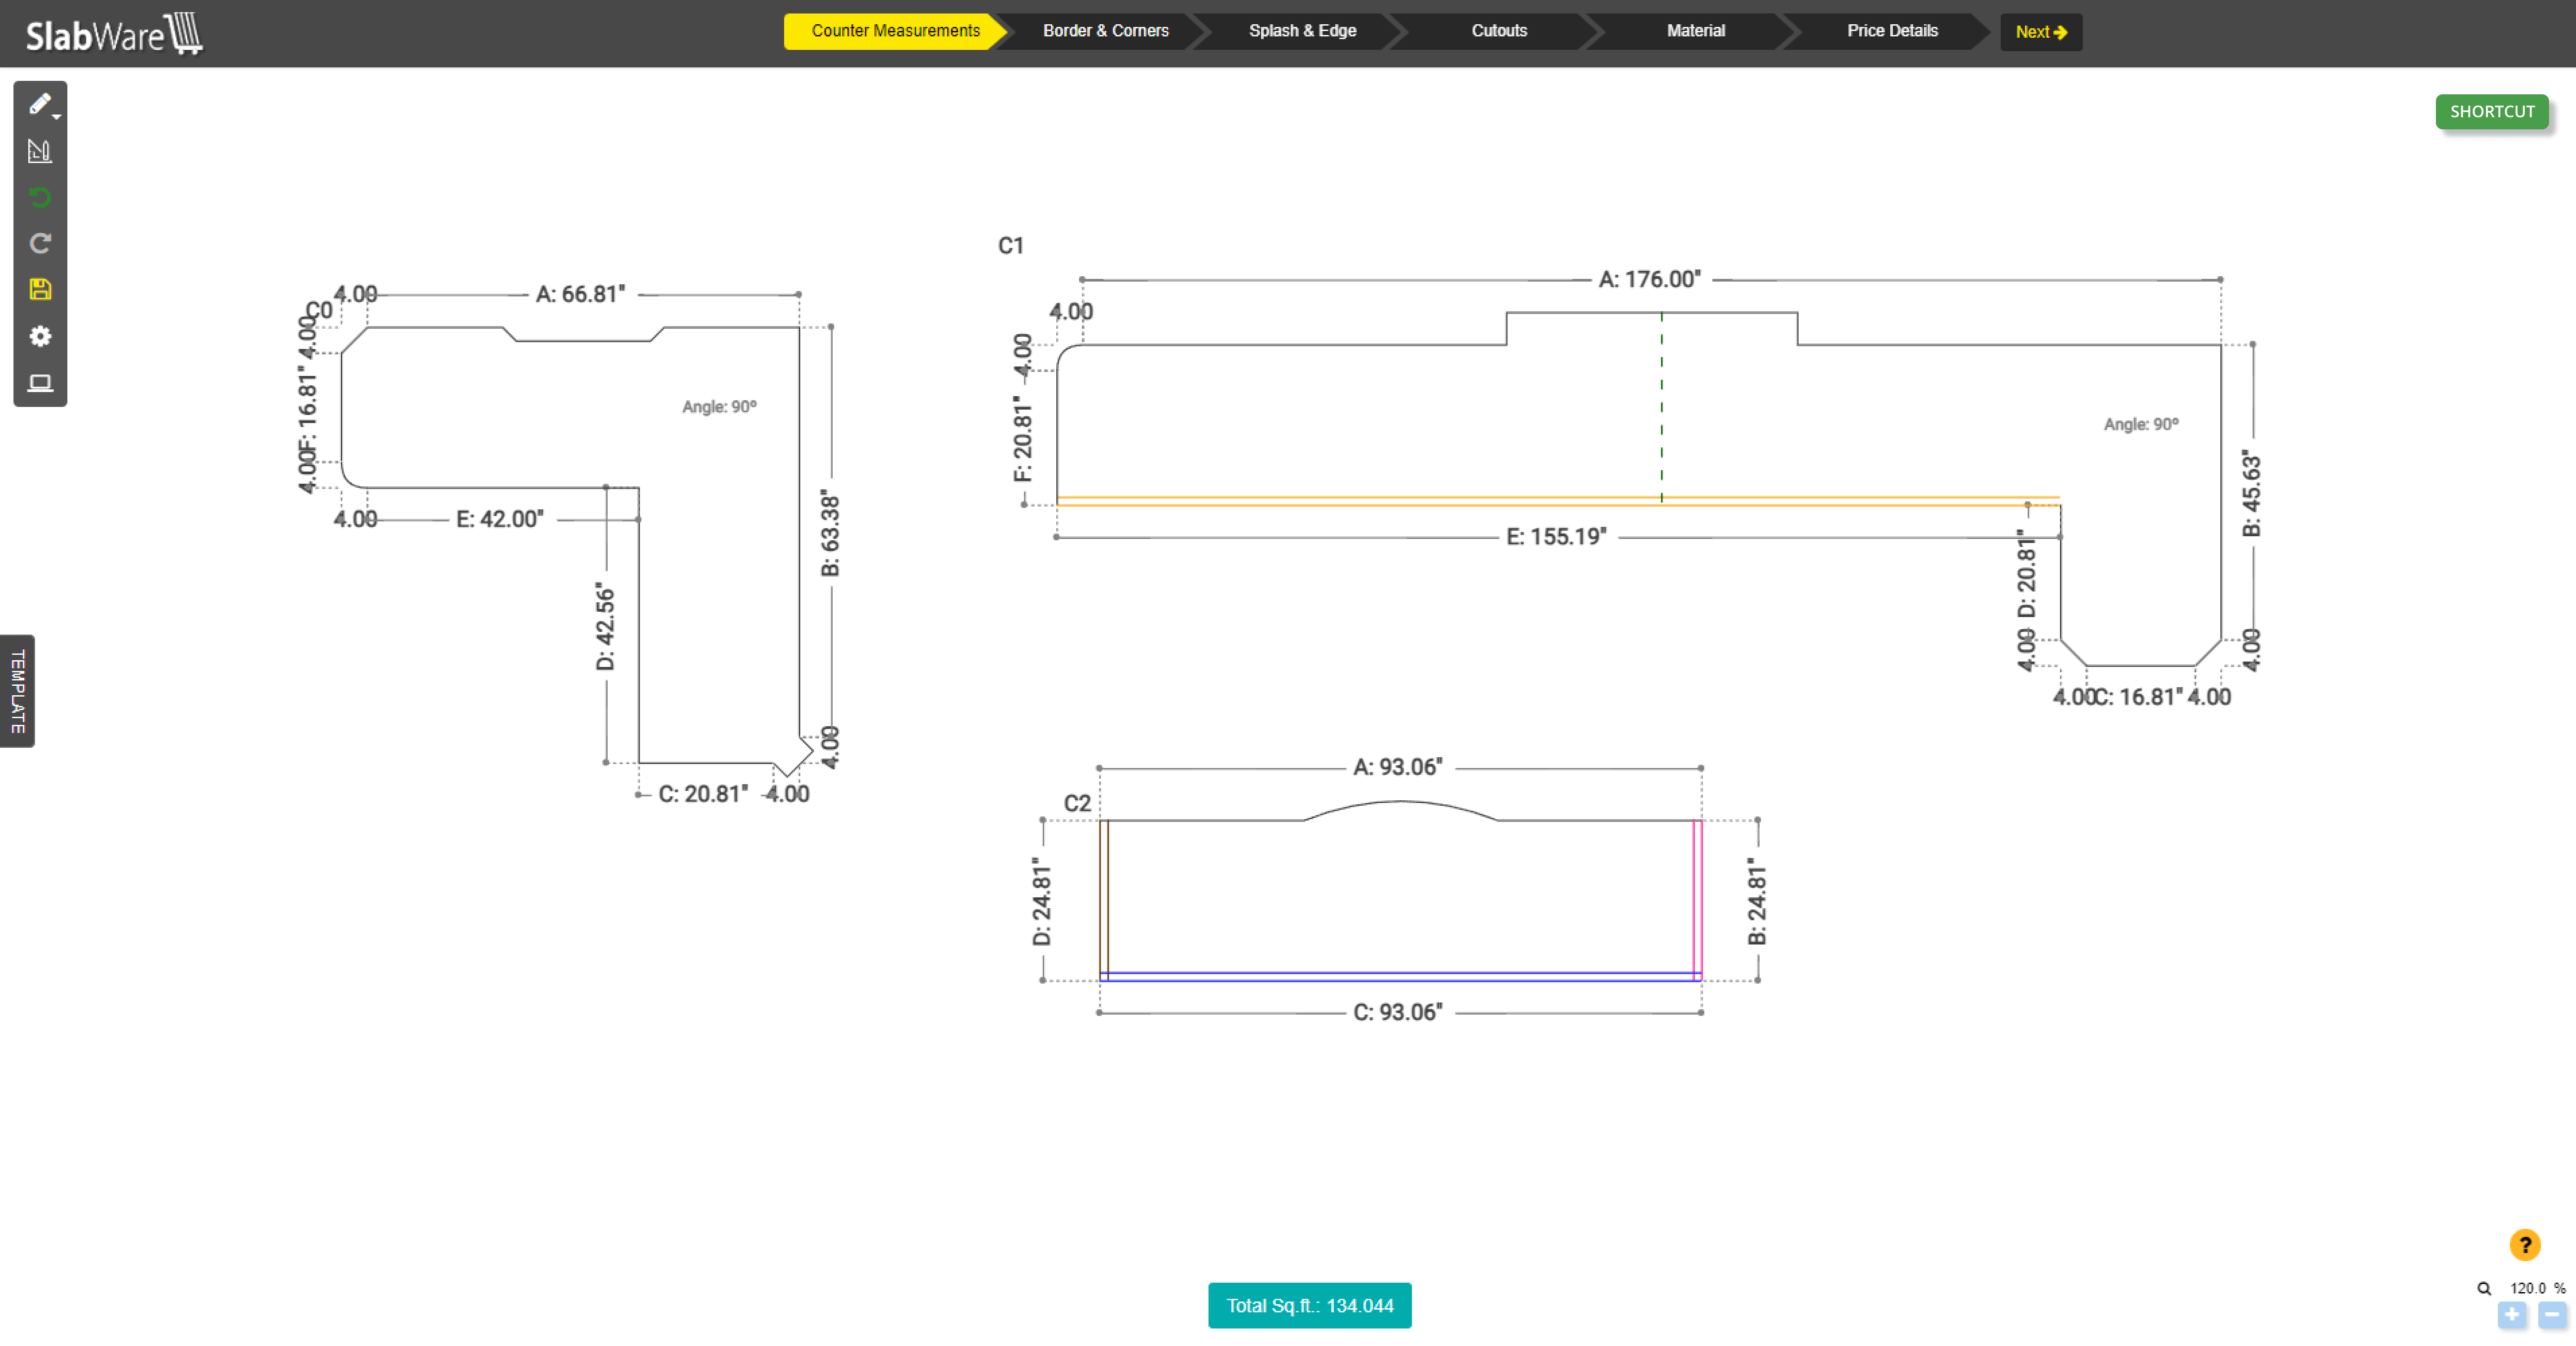Click the brown left edge strip of C2

click(x=1104, y=900)
